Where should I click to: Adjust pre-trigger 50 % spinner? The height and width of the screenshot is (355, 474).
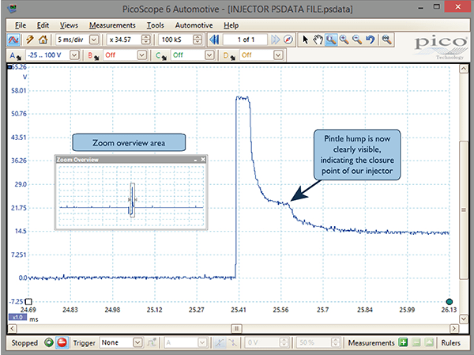[x=335, y=342]
